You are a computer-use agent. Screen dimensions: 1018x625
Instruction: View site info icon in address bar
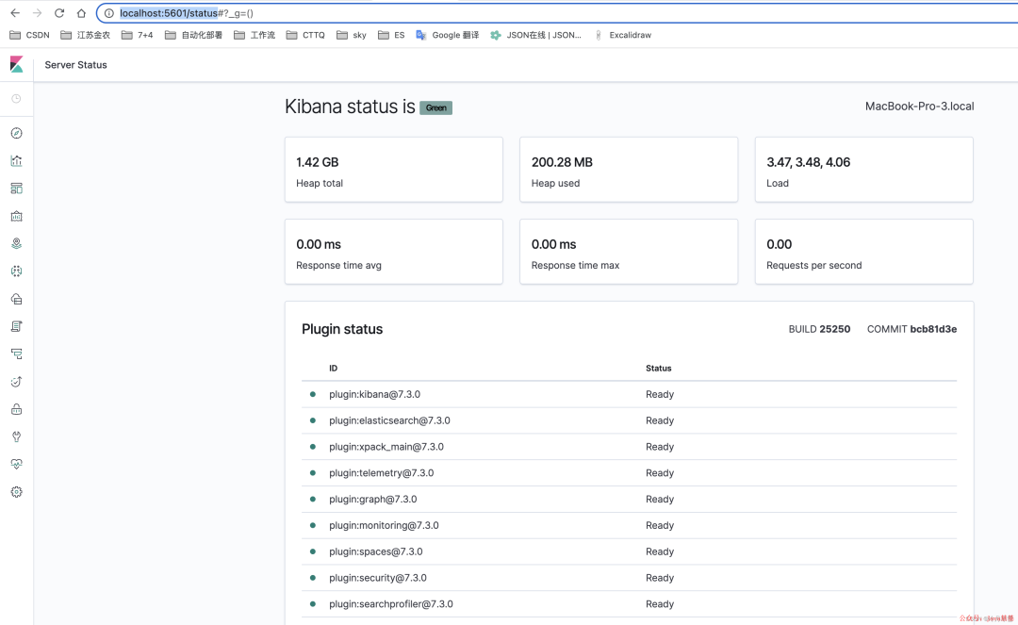coord(109,13)
